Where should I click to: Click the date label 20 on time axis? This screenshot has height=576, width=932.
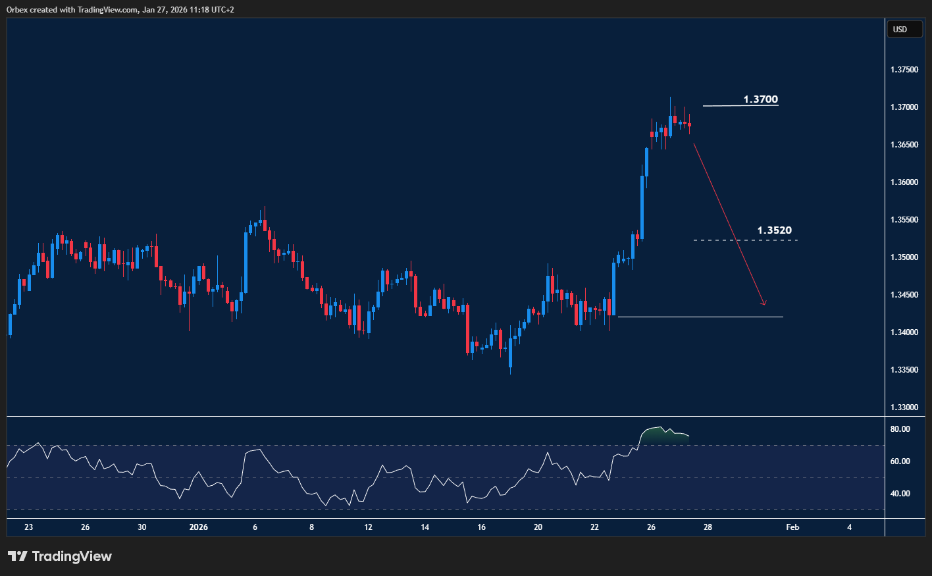538,527
